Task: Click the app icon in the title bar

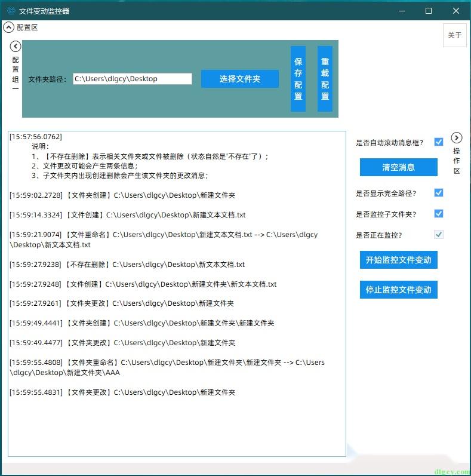Action: point(11,11)
